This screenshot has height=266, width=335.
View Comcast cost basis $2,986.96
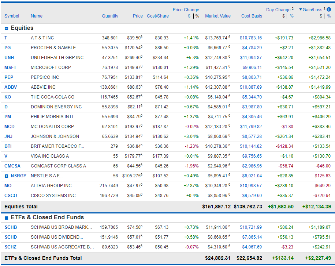tap(252, 166)
